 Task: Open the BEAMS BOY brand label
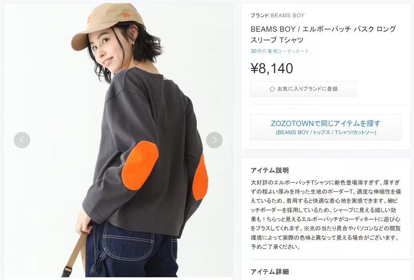point(277,16)
